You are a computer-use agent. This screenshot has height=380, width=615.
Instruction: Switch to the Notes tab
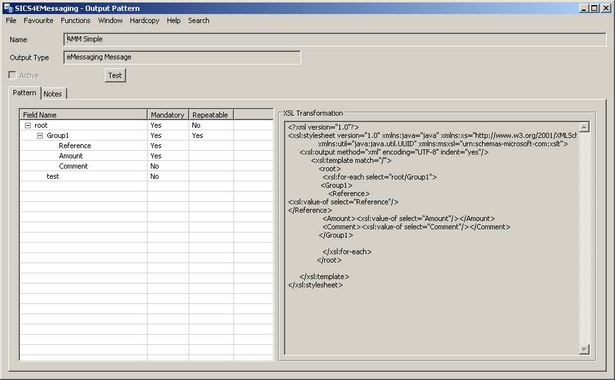pos(53,94)
